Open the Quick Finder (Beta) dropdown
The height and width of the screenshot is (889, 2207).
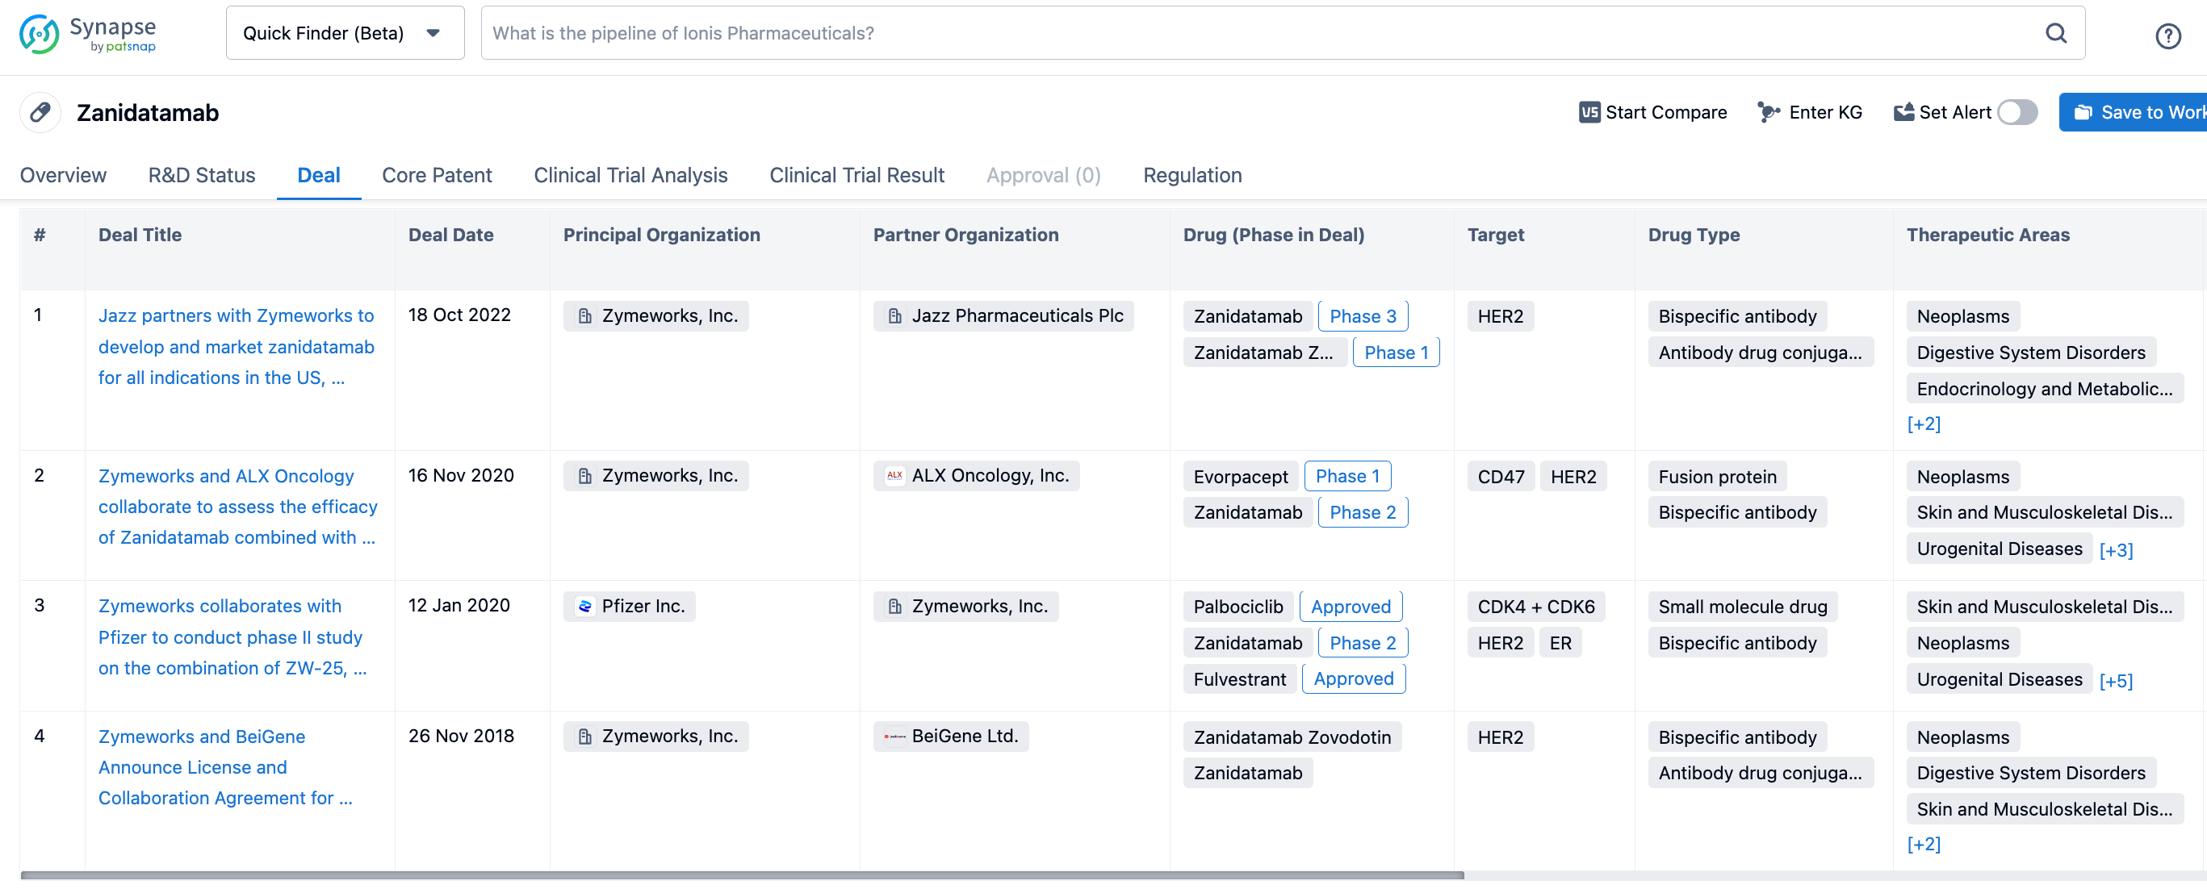tap(345, 33)
